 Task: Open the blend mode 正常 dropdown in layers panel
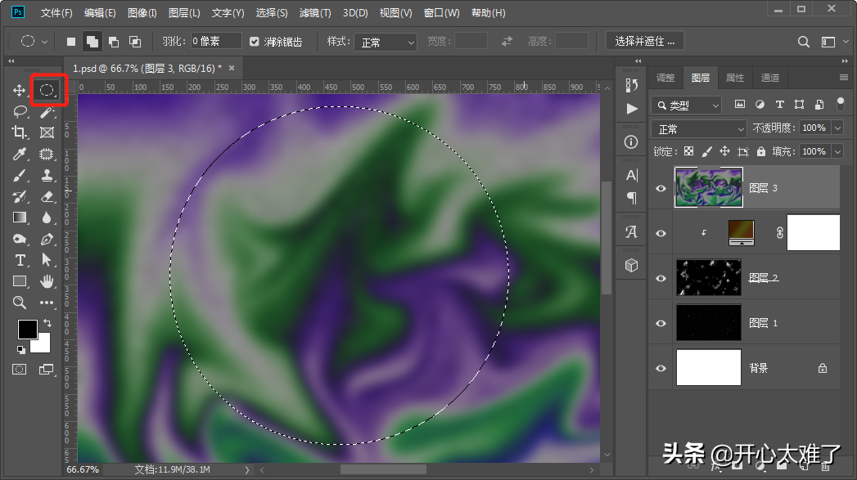tap(698, 128)
